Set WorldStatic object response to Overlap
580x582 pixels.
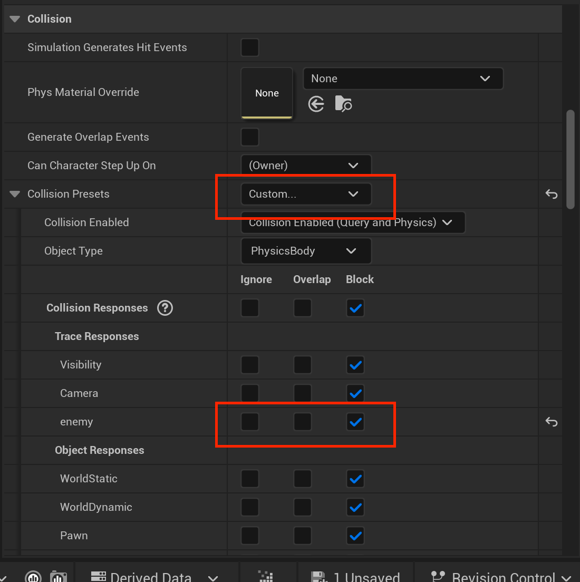[303, 479]
